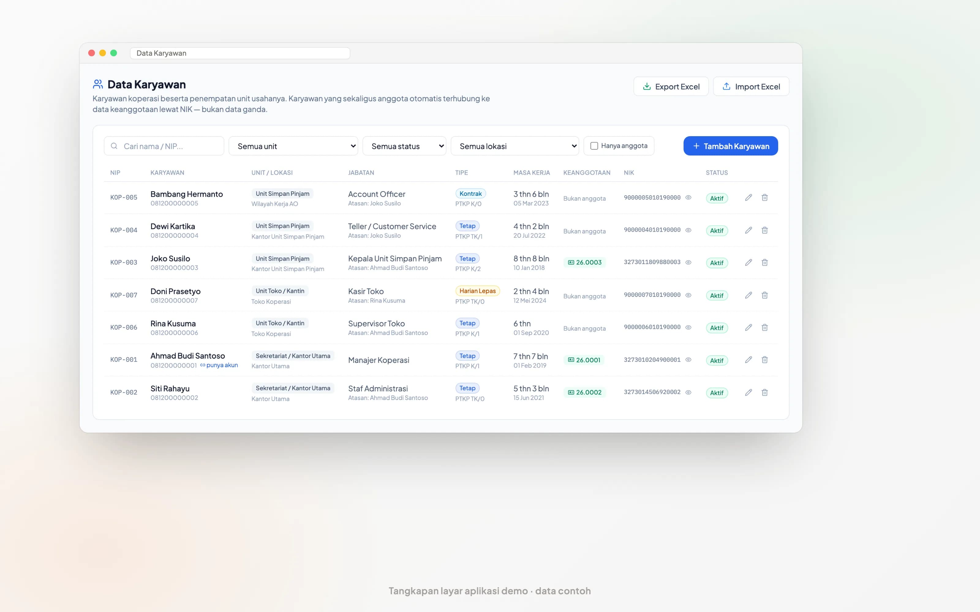
Task: Click the MASA KERJA column header
Action: pyautogui.click(x=532, y=172)
